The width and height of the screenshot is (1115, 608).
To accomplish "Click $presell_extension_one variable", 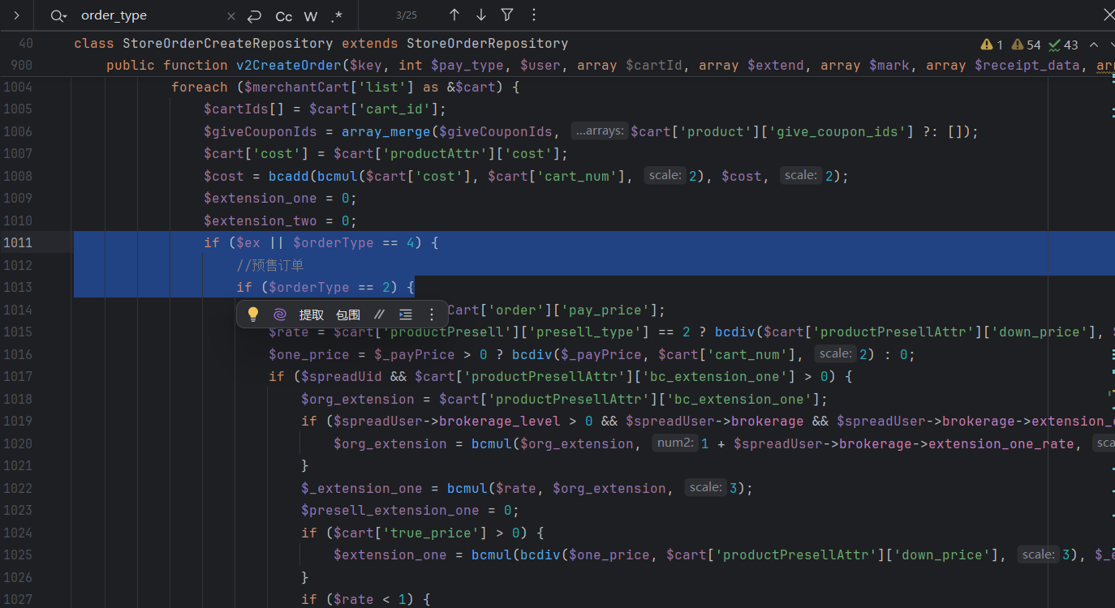I will (390, 510).
